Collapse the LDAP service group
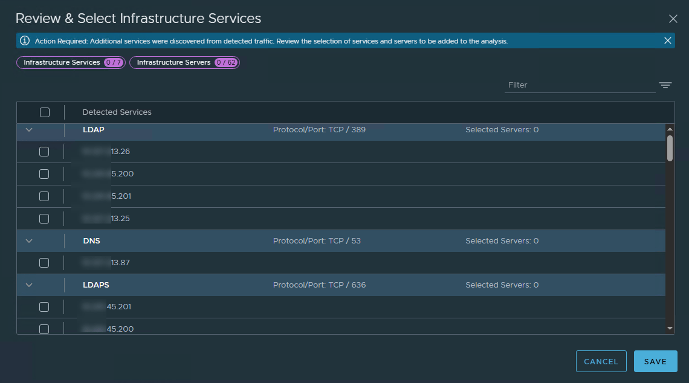This screenshot has height=383, width=689. pyautogui.click(x=29, y=130)
